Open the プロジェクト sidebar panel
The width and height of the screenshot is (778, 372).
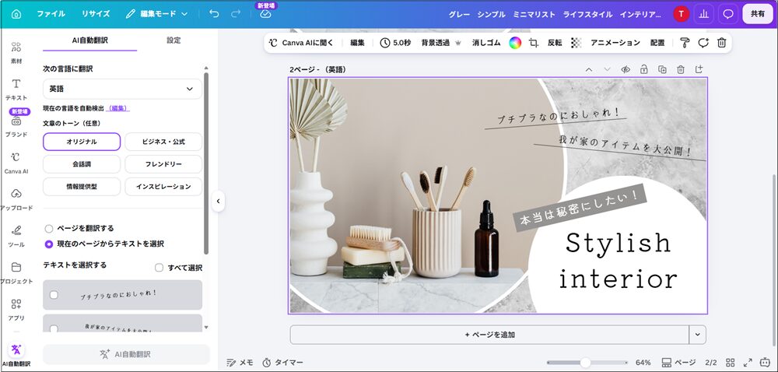coord(16,273)
